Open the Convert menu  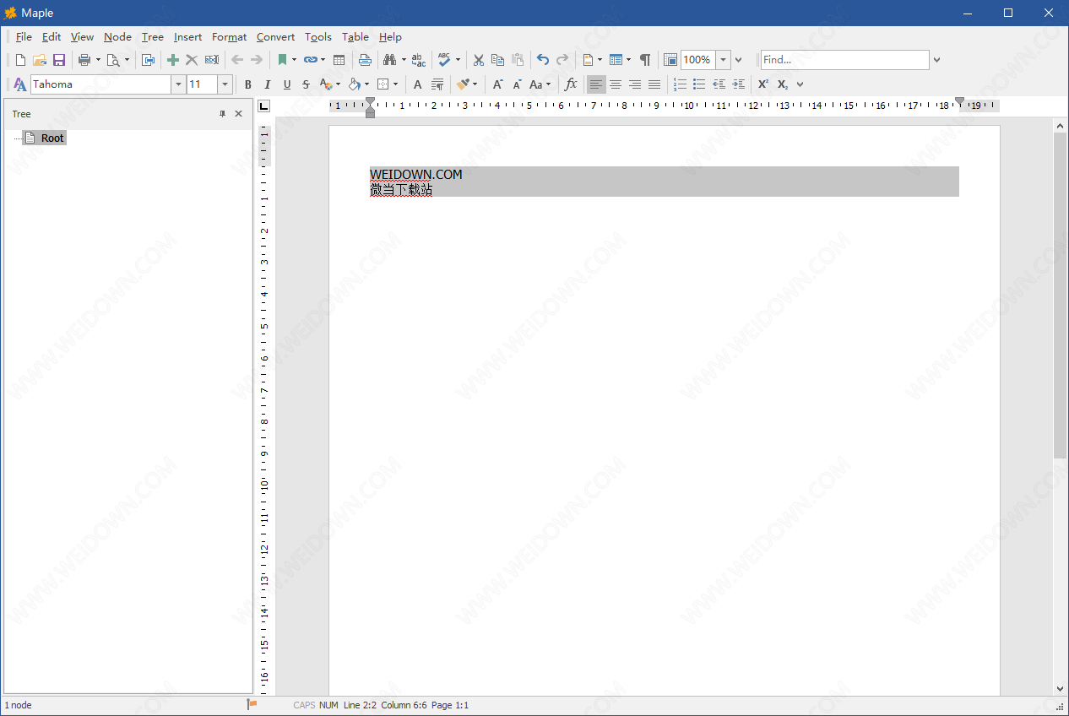(x=275, y=37)
